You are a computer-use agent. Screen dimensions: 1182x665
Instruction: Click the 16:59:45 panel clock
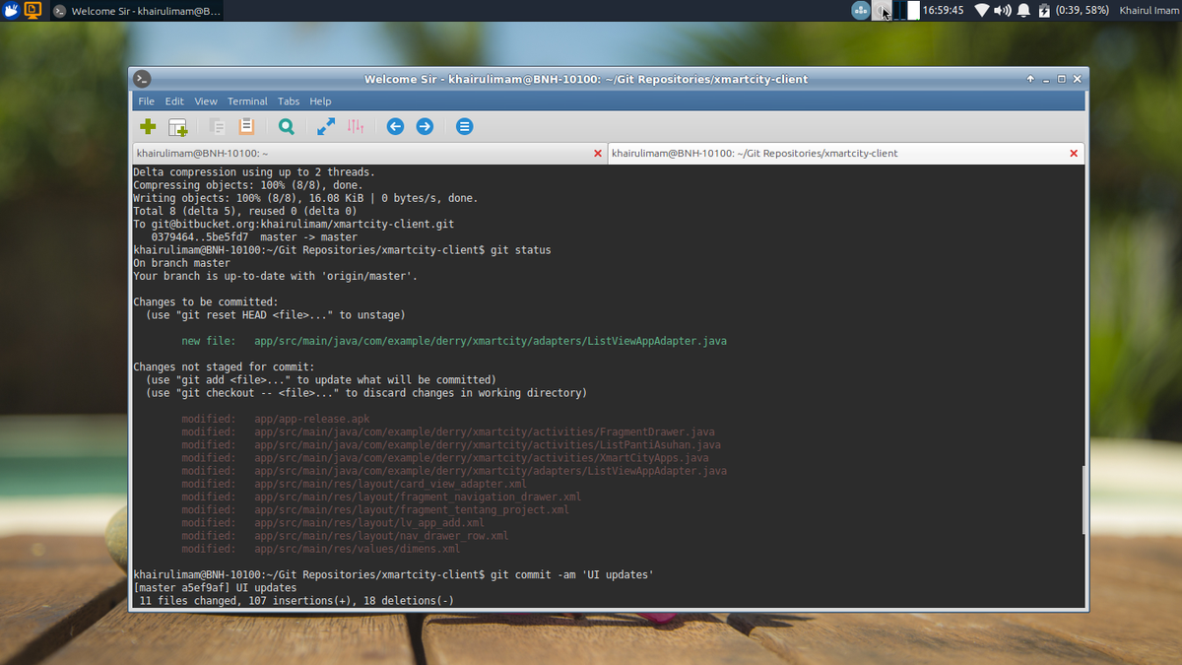(943, 10)
